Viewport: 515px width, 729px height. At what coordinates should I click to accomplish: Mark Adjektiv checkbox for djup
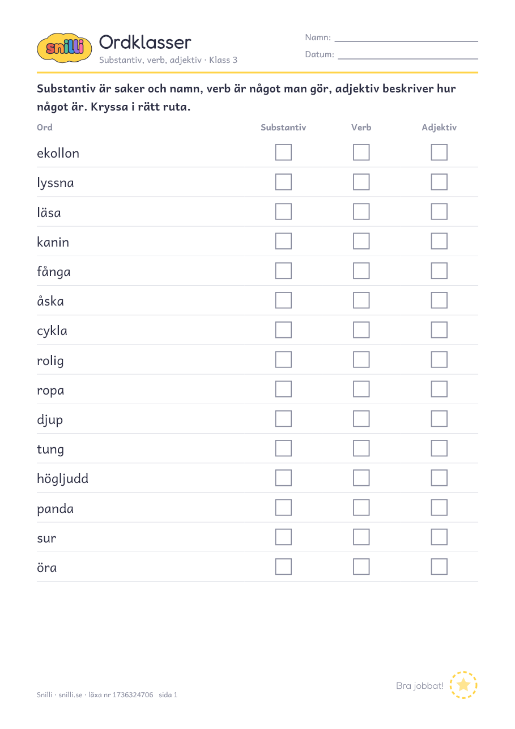coord(439,418)
